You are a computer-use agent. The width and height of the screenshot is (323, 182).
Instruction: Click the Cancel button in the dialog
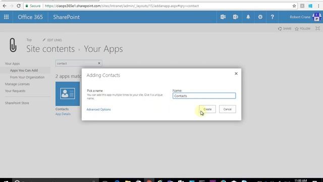pos(228,109)
